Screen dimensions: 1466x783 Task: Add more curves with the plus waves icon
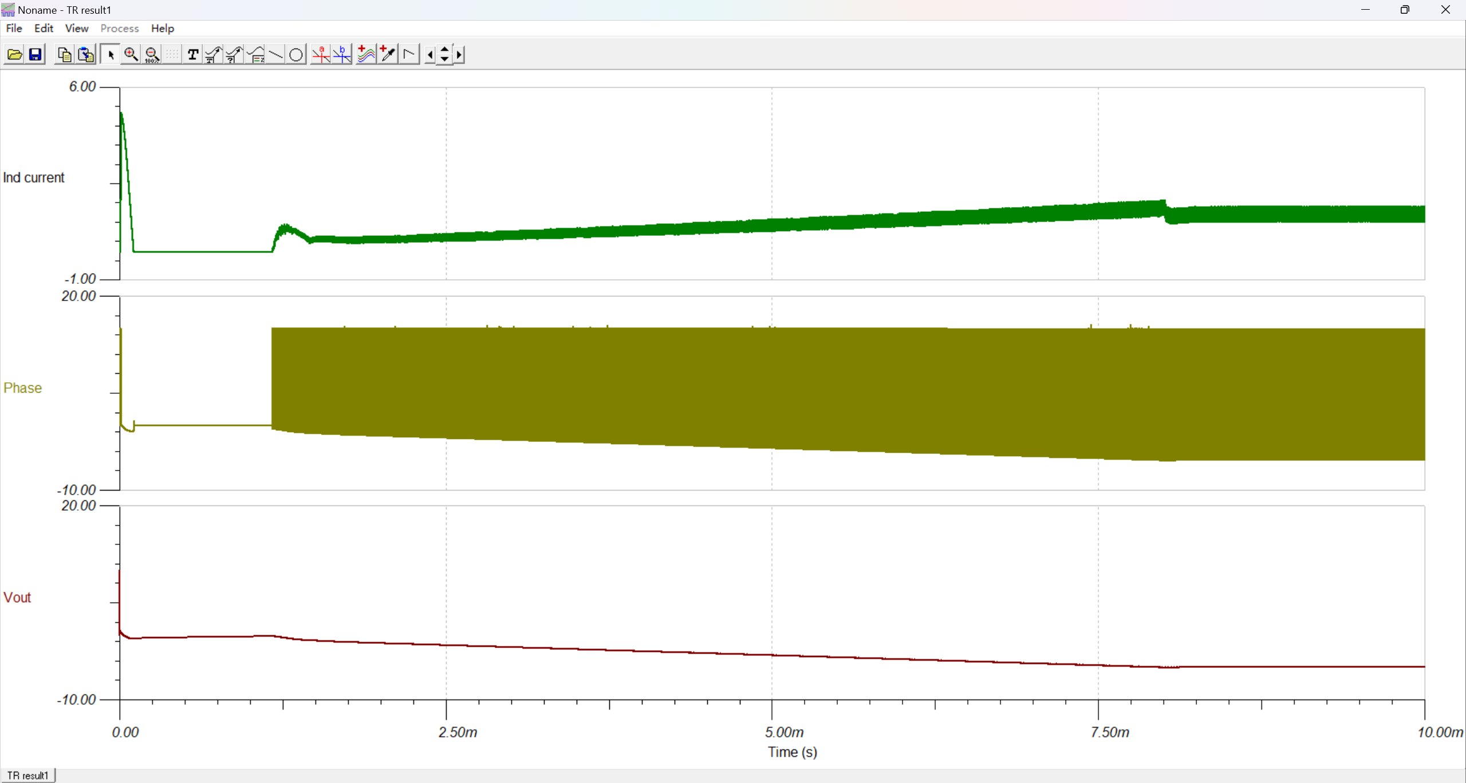(x=366, y=54)
